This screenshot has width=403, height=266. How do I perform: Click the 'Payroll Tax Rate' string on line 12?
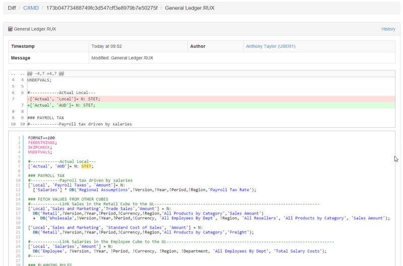[230, 190]
